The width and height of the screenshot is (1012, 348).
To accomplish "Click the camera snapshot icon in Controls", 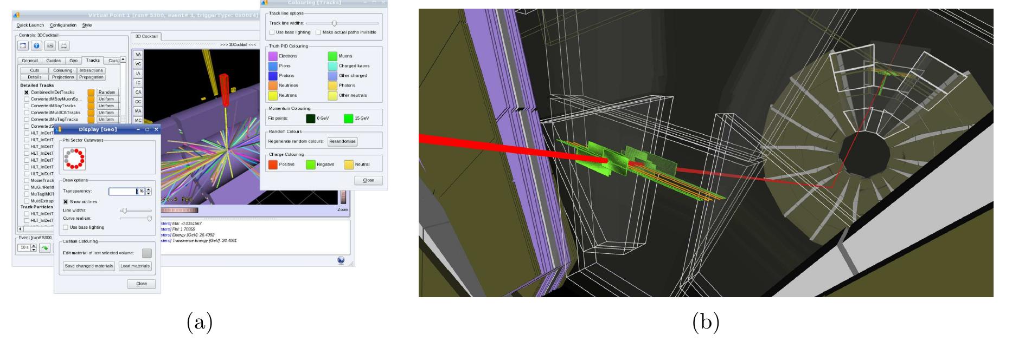I will pos(50,46).
